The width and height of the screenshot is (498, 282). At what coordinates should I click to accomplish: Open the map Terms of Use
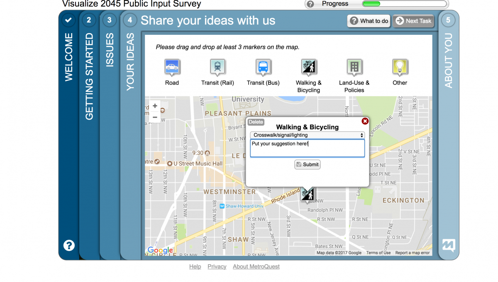tap(378, 253)
